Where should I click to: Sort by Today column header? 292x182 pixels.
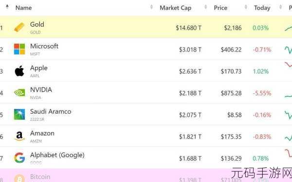[x=262, y=8]
